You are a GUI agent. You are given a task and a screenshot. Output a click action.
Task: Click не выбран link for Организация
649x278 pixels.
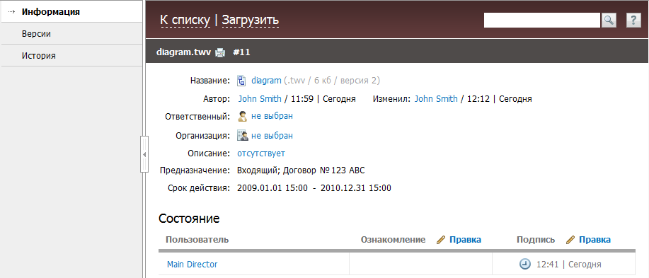(x=272, y=136)
